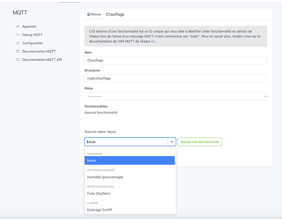Click the Nom field containing Chauffage
This screenshot has height=219, width=282.
click(x=176, y=60)
